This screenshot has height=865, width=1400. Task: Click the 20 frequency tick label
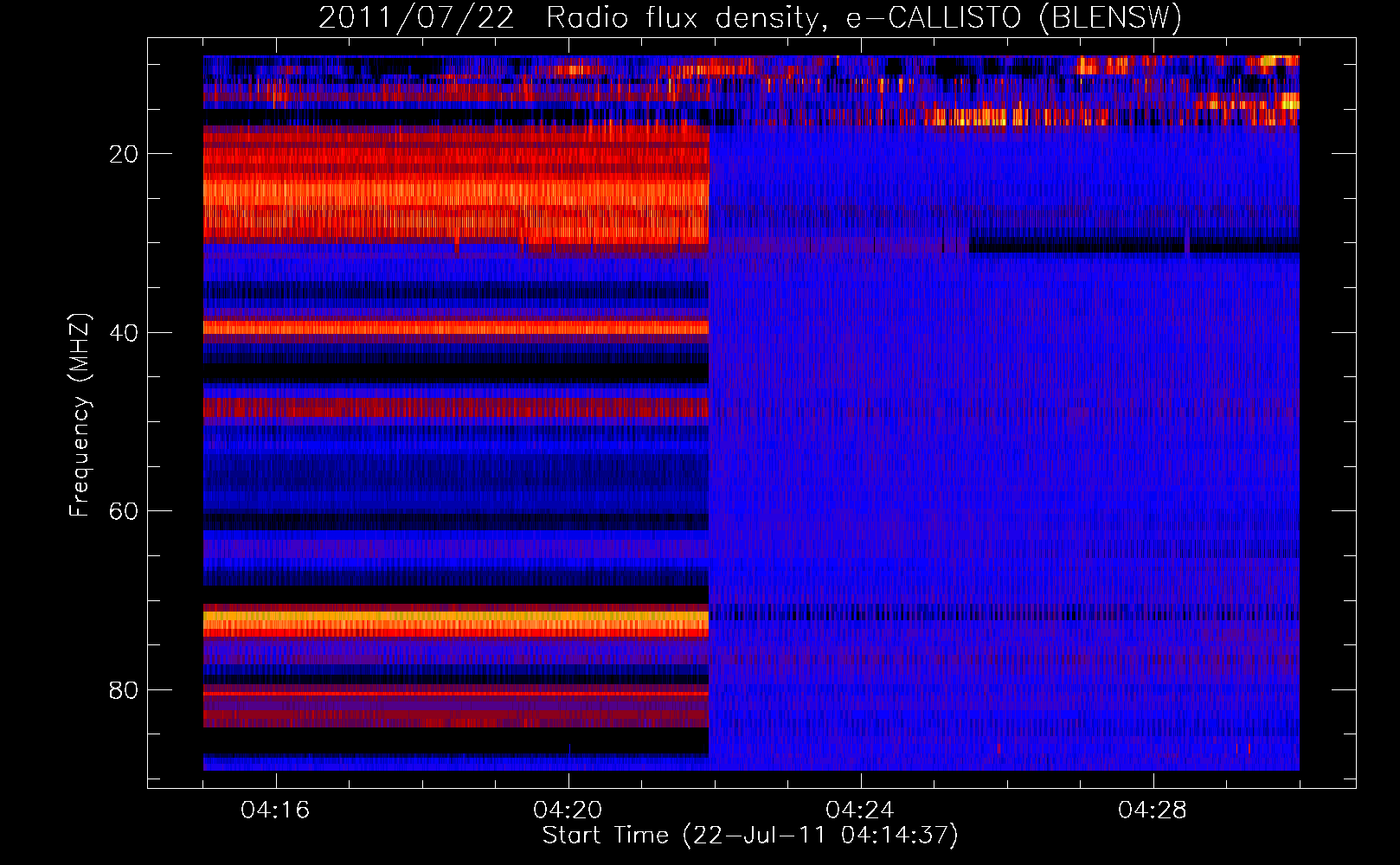point(124,154)
